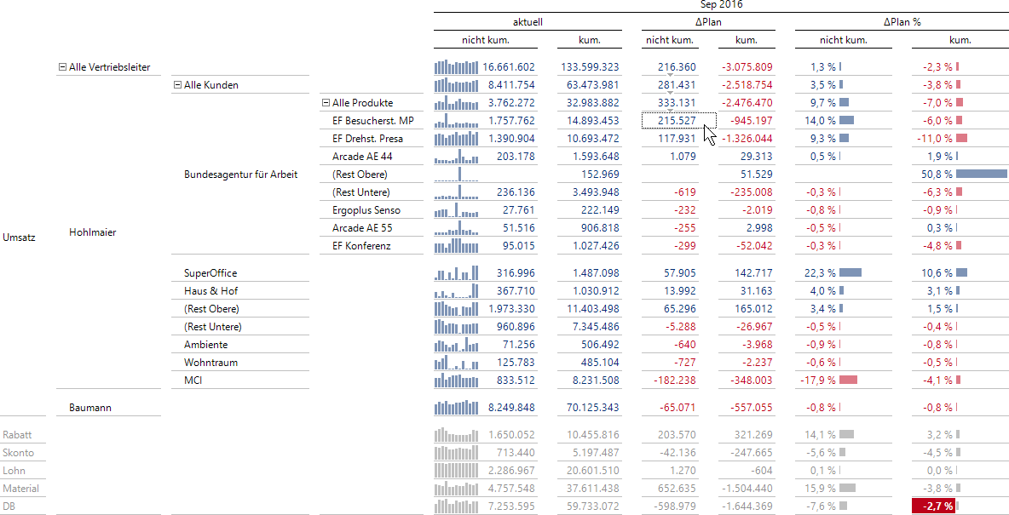Click the selected 215.527 value cell
Viewport: 1009px width, 515px height.
point(678,121)
